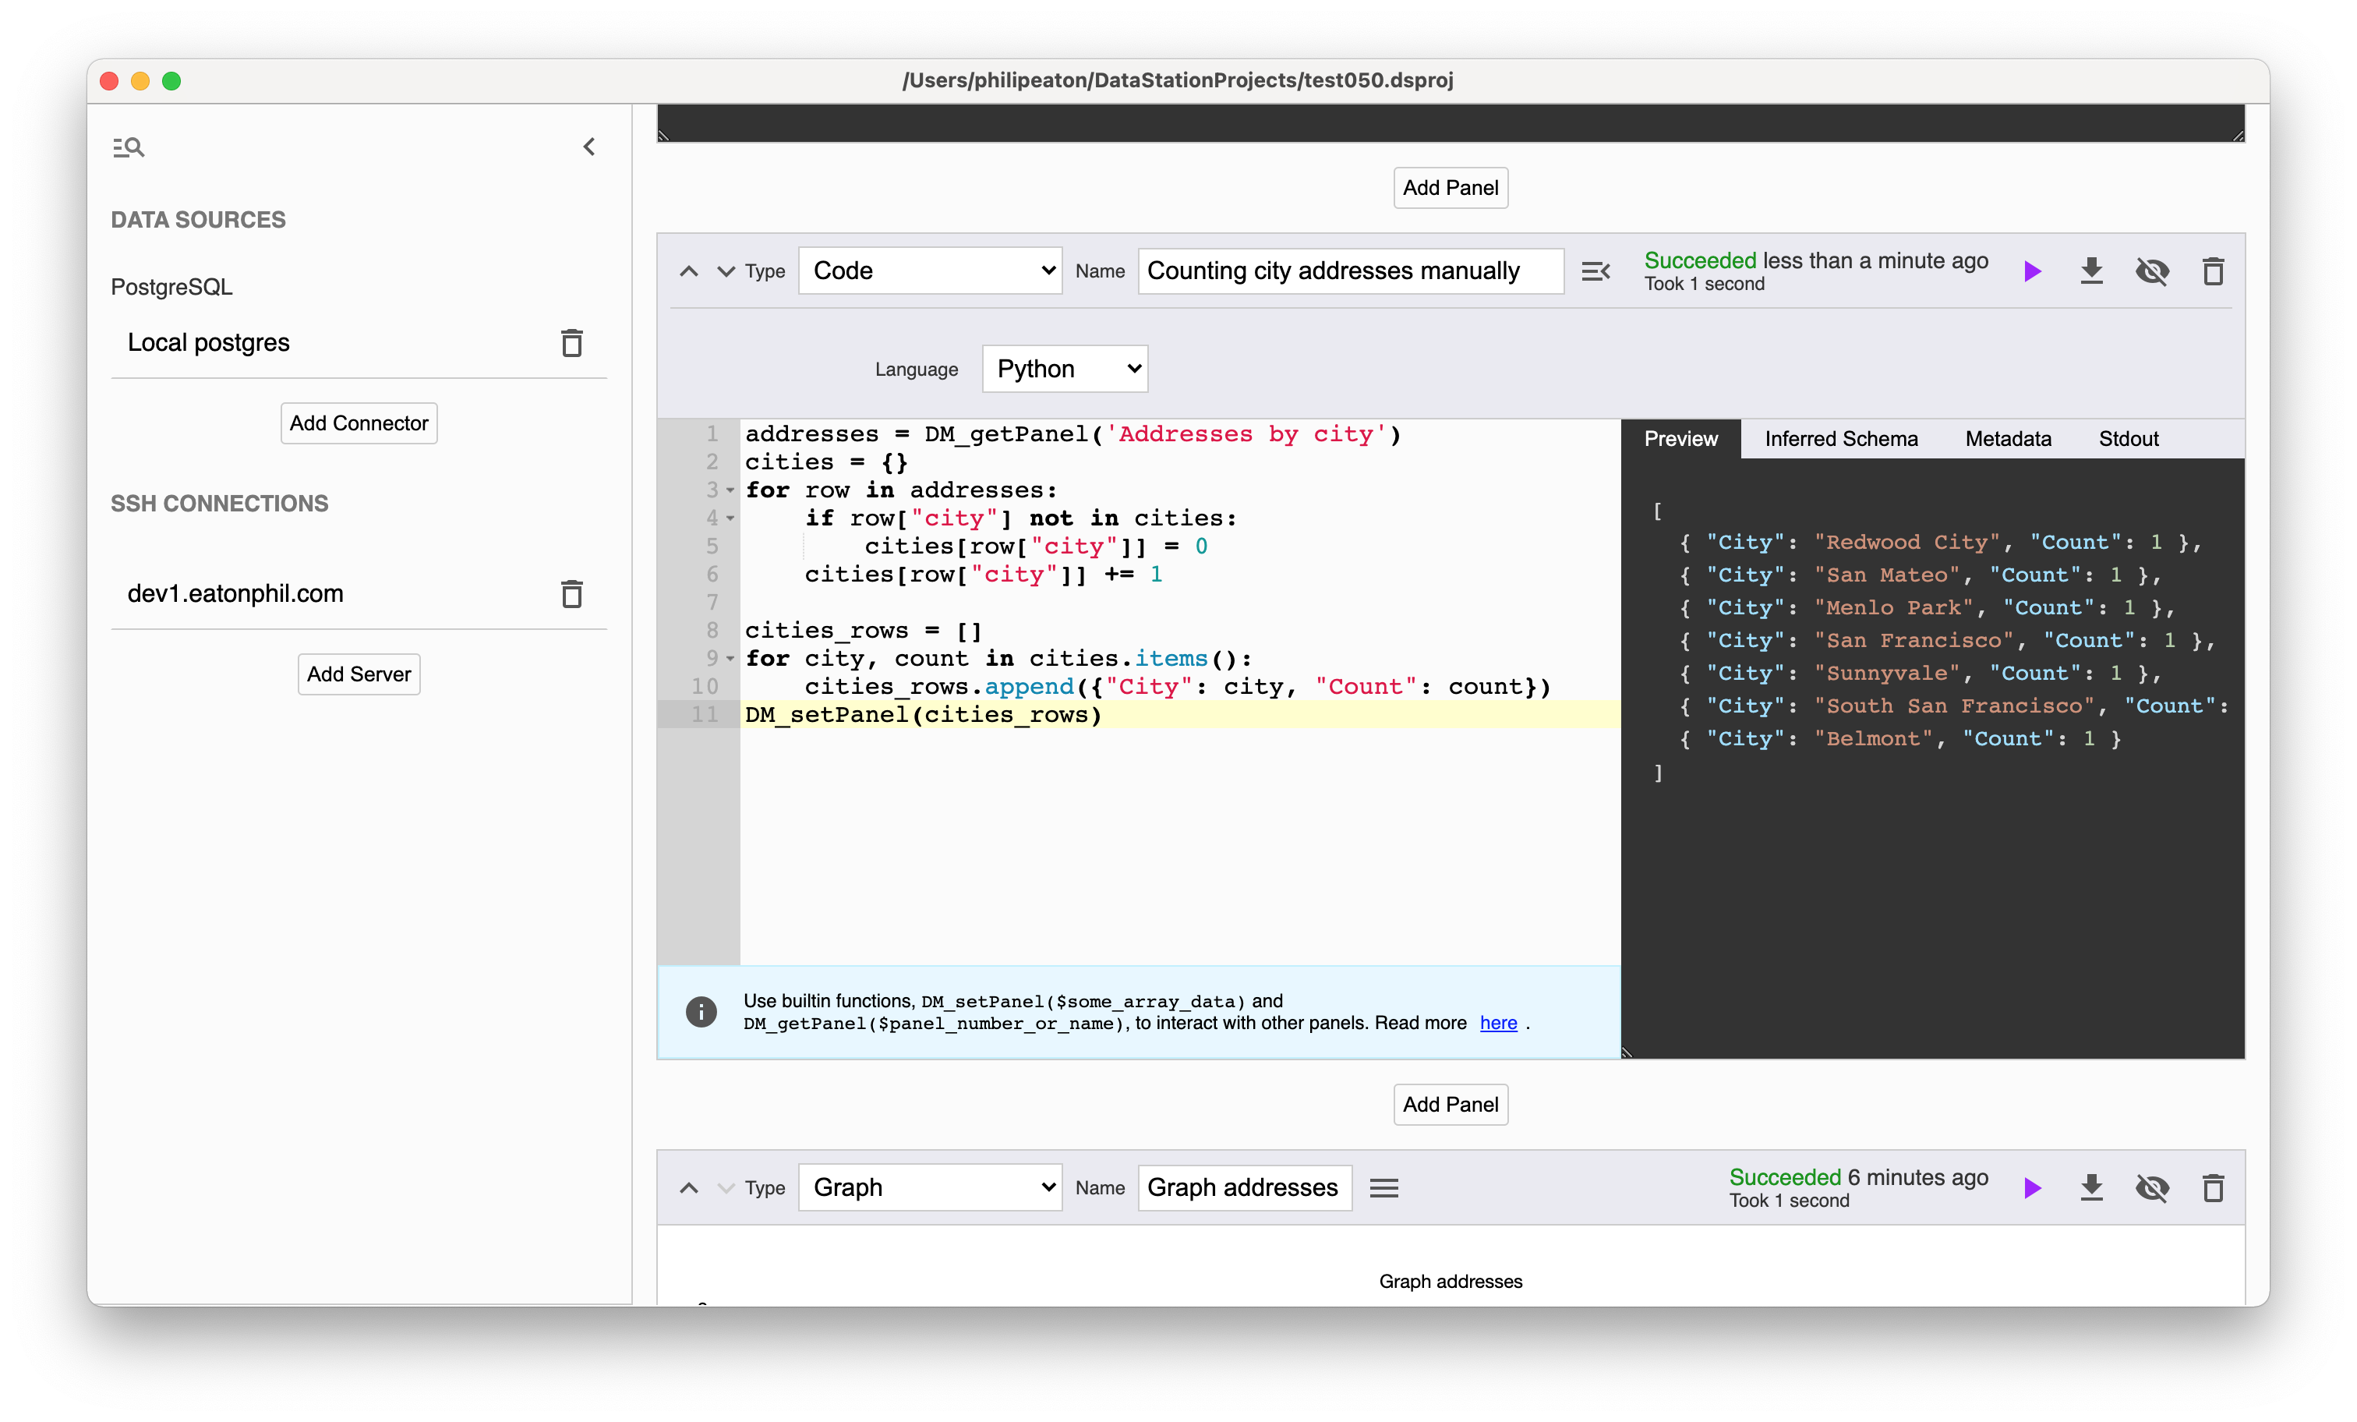
Task: Expand the Code panel type dropdown
Action: click(x=929, y=271)
